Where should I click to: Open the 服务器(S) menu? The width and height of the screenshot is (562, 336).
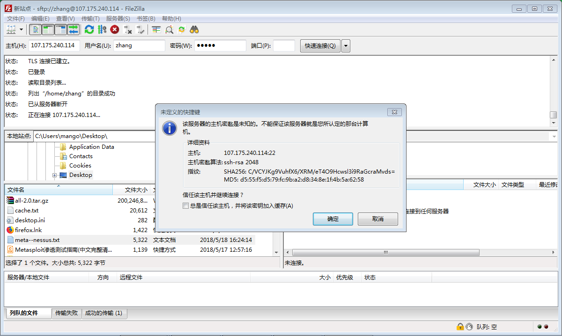(x=118, y=18)
